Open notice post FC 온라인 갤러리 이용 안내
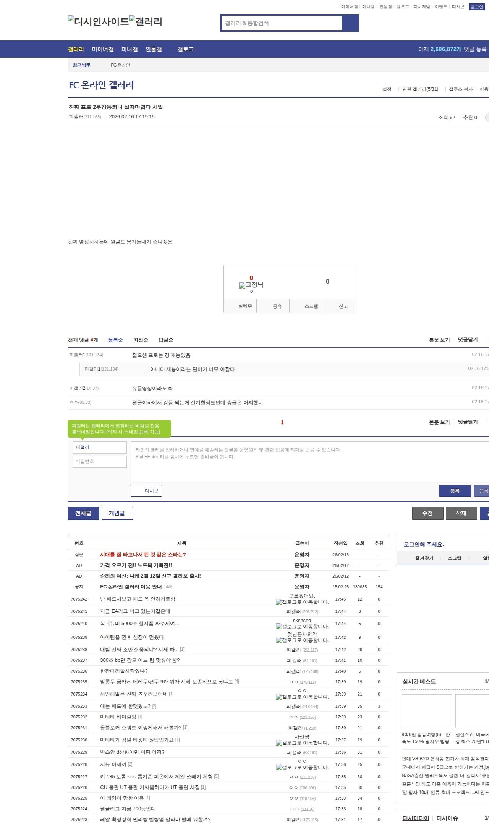 131,587
